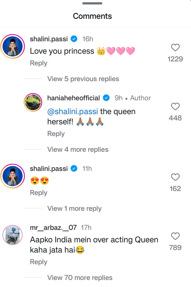Viewport: 191px width, 287px height.
Task: Tap the drag handle above Comments
Action: tap(92, 4)
